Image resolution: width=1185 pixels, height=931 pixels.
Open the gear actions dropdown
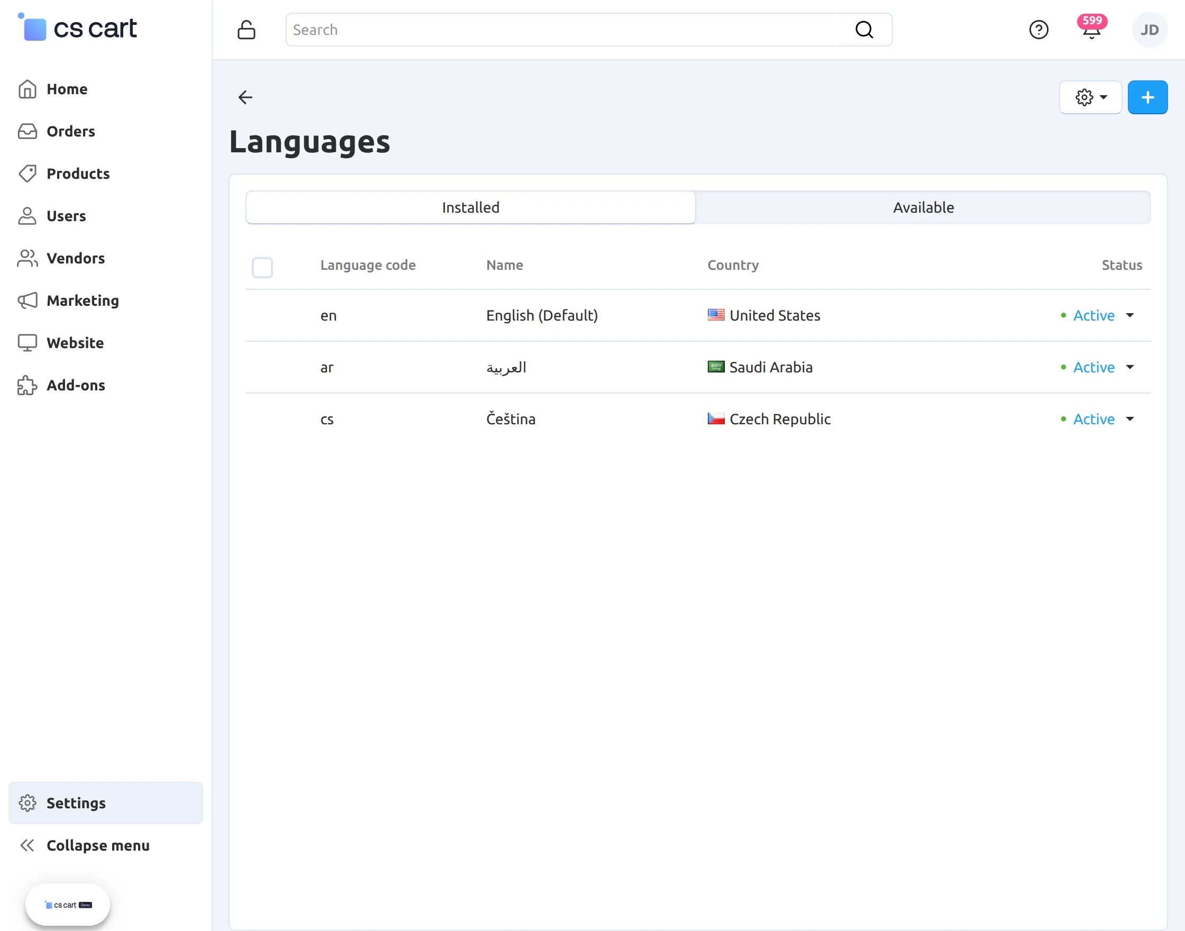click(1090, 97)
